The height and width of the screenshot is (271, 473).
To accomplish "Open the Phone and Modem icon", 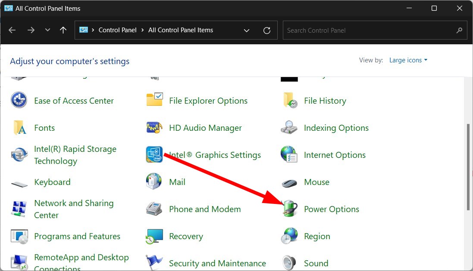I will coord(154,209).
